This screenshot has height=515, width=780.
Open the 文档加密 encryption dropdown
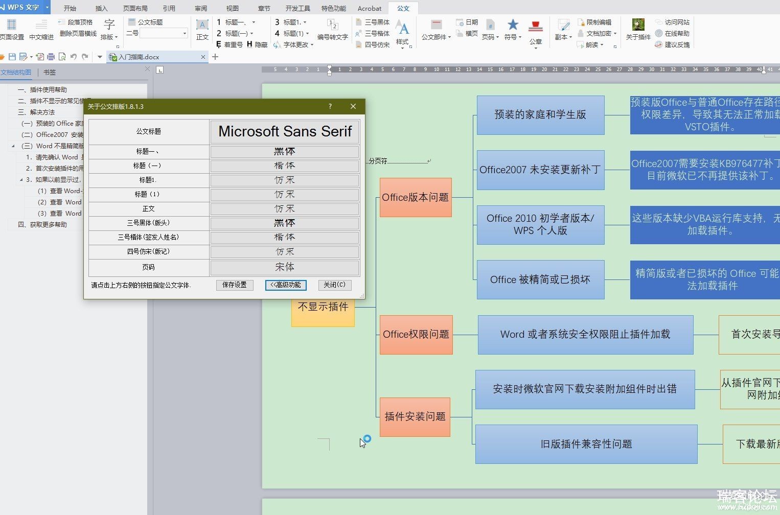[x=597, y=34]
